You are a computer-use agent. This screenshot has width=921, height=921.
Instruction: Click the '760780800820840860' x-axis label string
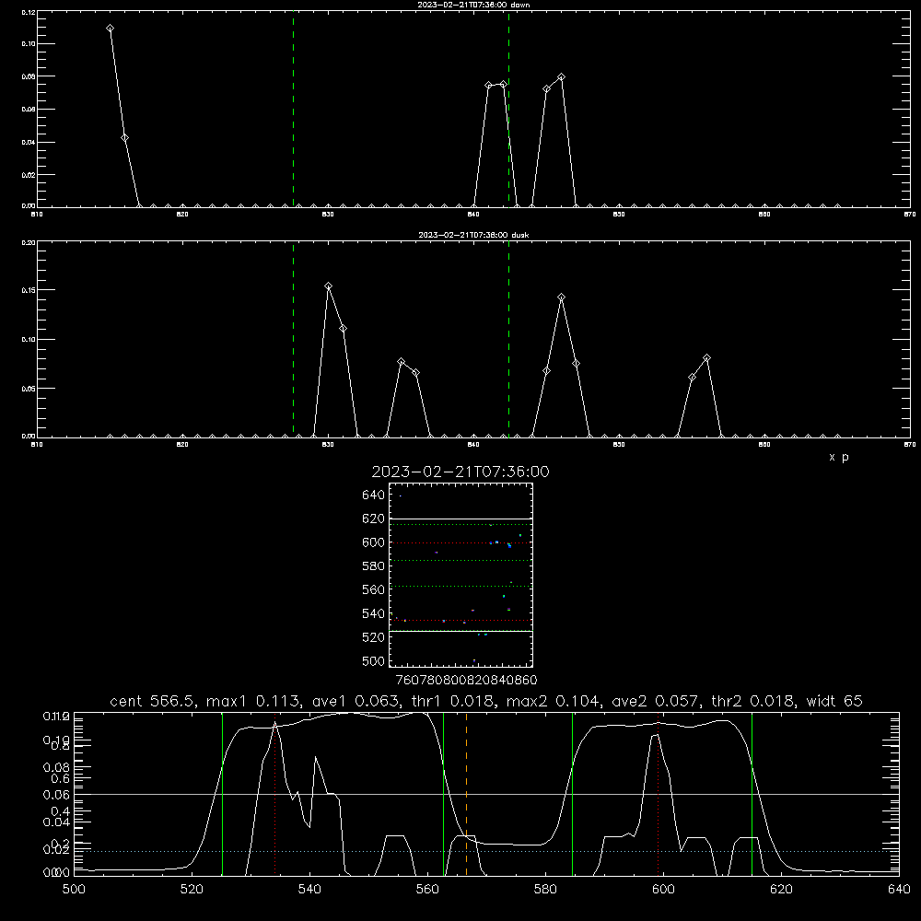click(x=466, y=681)
